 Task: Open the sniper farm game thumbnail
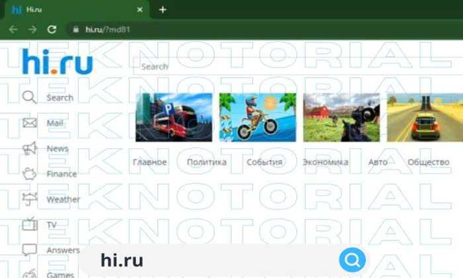(341, 117)
